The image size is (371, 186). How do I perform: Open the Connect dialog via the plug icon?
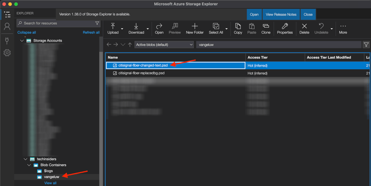(x=7, y=41)
